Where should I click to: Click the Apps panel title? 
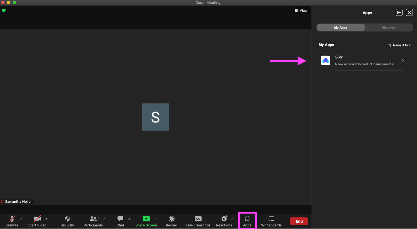[x=367, y=13]
